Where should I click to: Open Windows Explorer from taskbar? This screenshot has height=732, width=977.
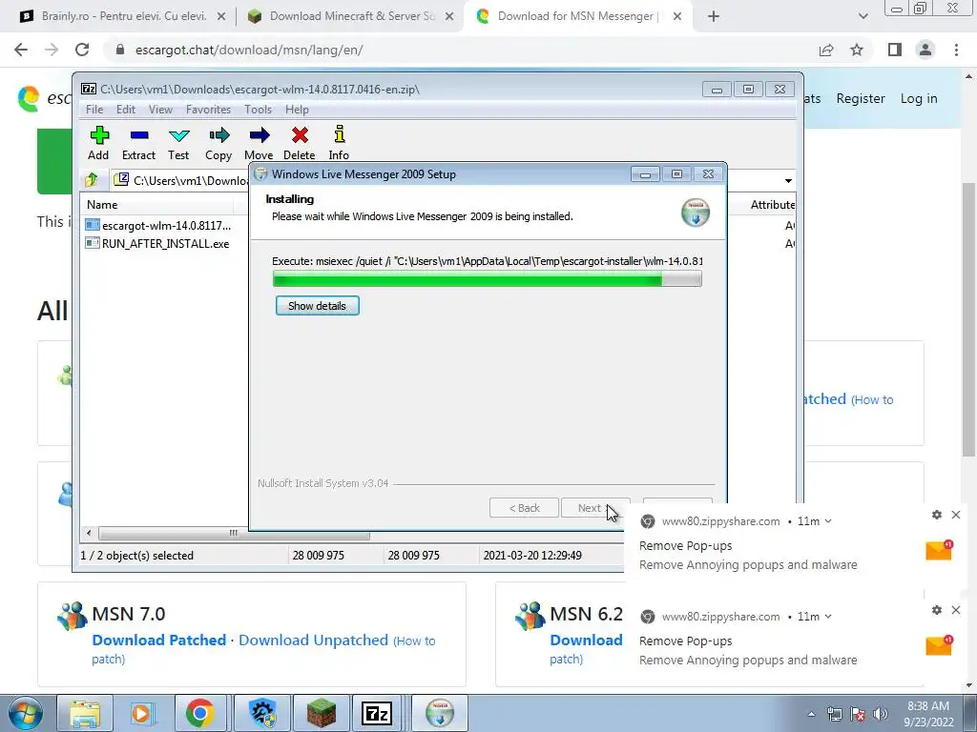85,713
